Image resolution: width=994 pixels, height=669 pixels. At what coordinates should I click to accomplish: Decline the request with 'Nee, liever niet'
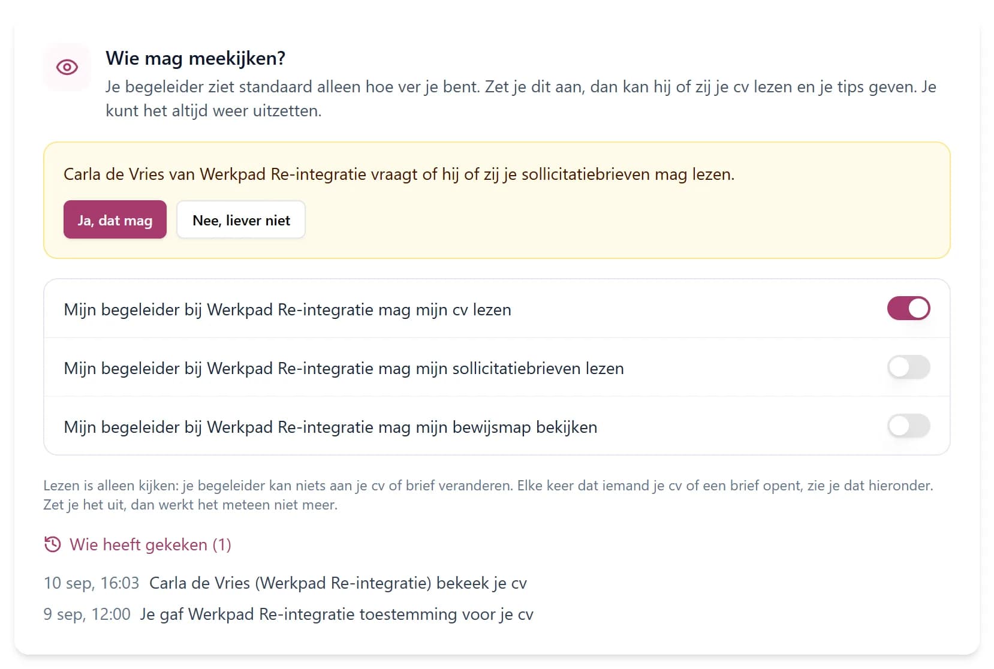tap(241, 219)
